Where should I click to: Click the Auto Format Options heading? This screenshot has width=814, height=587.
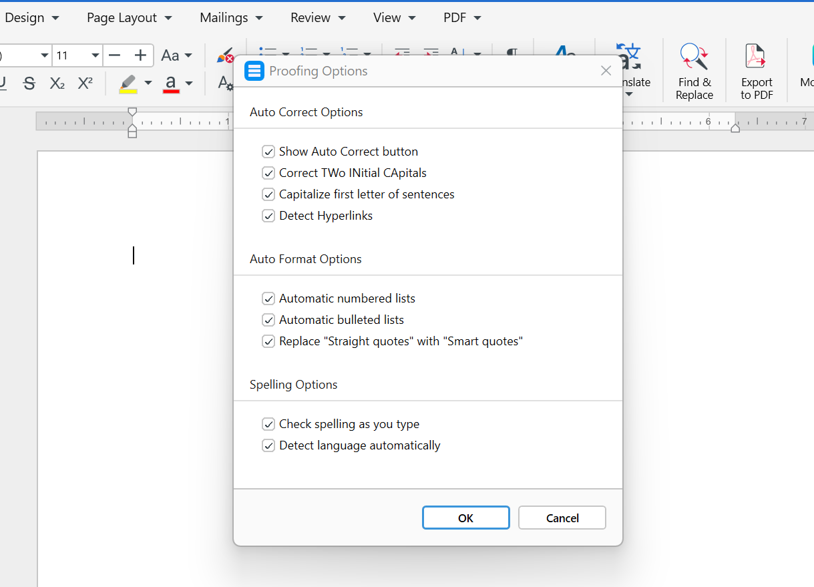(x=306, y=259)
